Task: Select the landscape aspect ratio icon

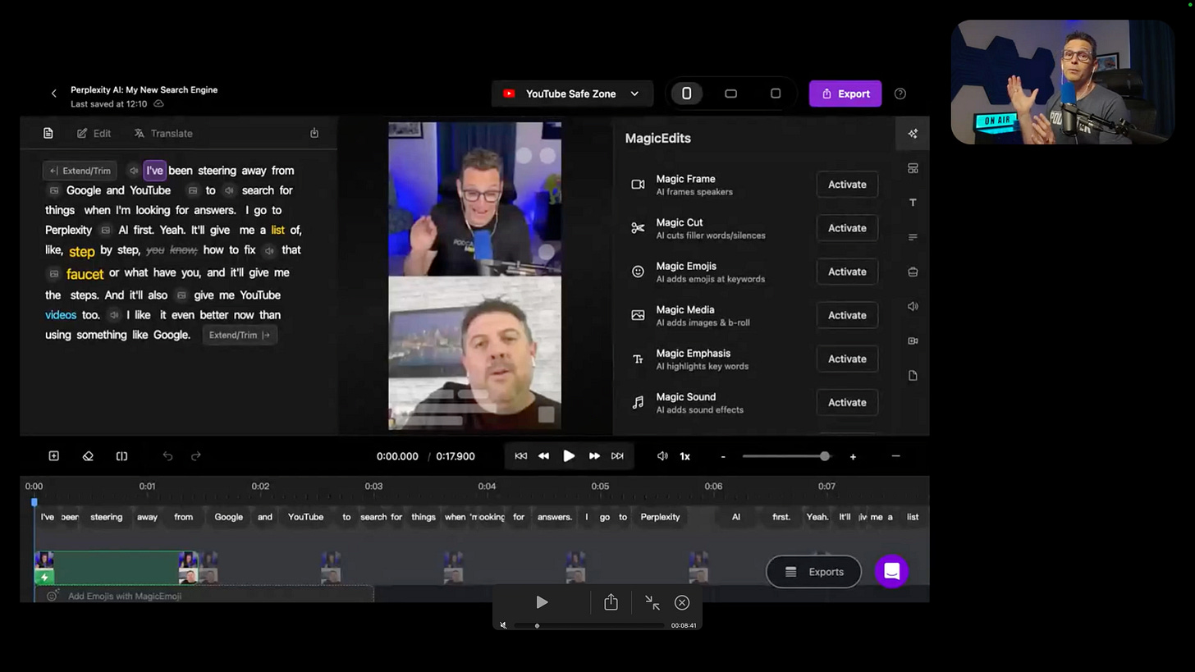Action: click(x=730, y=94)
